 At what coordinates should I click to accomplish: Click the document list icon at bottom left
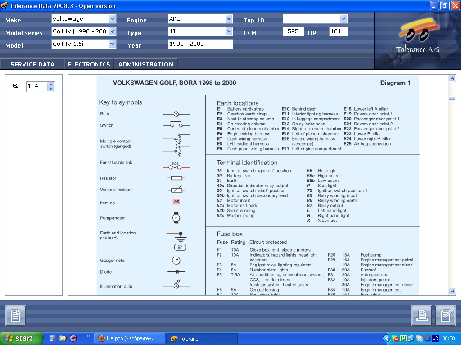(x=16, y=316)
